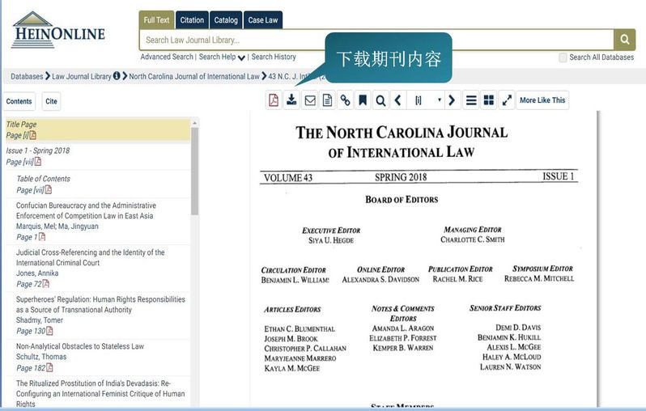Toggle fullscreen with the expand arrows icon
The width and height of the screenshot is (646, 411).
pyautogui.click(x=507, y=100)
